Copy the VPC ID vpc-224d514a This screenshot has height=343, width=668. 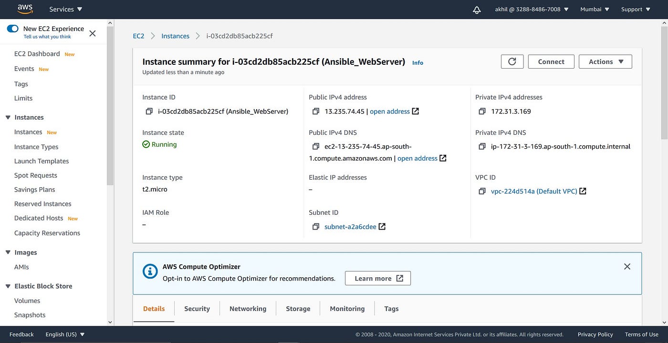pyautogui.click(x=482, y=192)
